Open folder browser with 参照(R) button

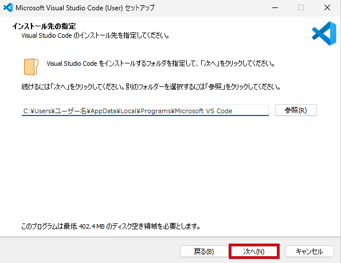(296, 110)
